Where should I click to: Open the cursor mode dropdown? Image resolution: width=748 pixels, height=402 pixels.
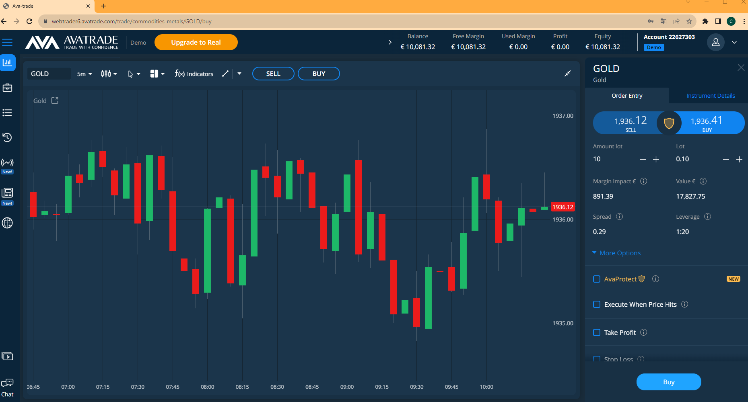point(134,74)
